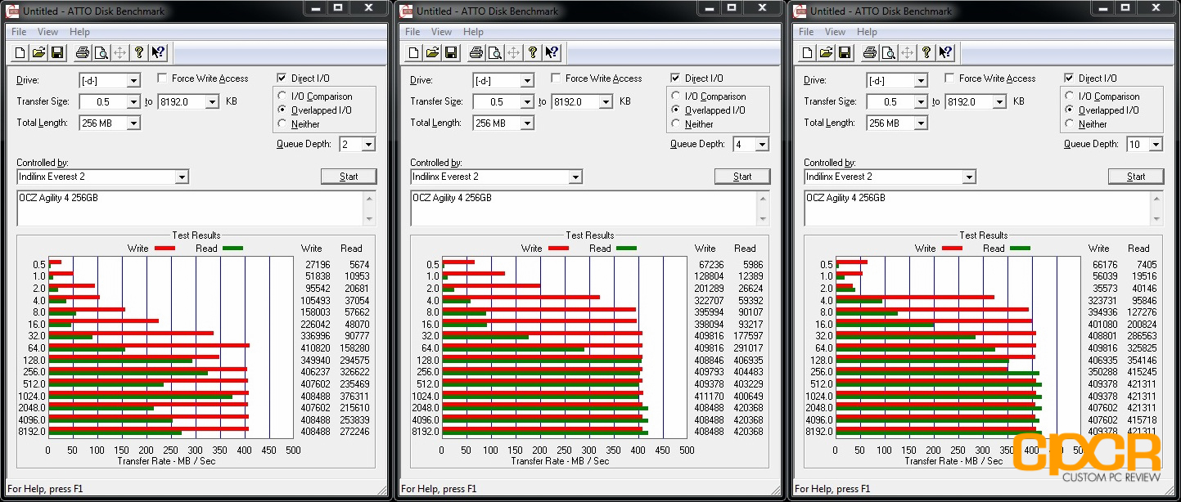
Task: Expand Queue Depth dropdown showing 4
Action: coord(762,145)
